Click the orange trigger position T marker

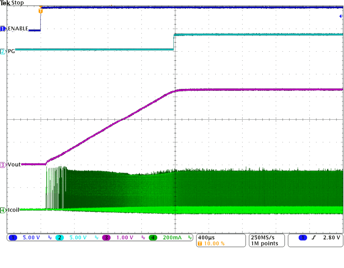tap(41, 11)
